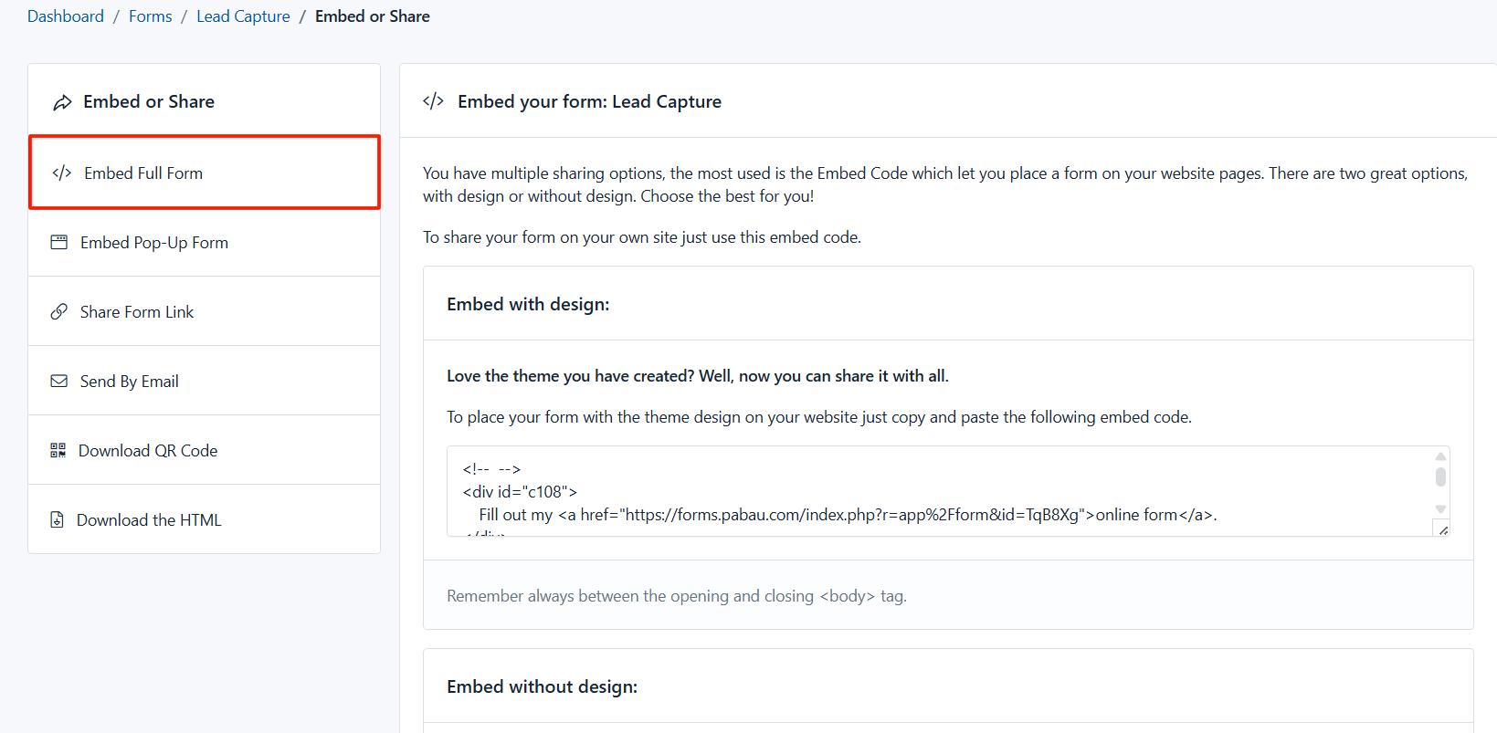
Task: Click the 'Embed with design:' heading
Action: click(528, 305)
